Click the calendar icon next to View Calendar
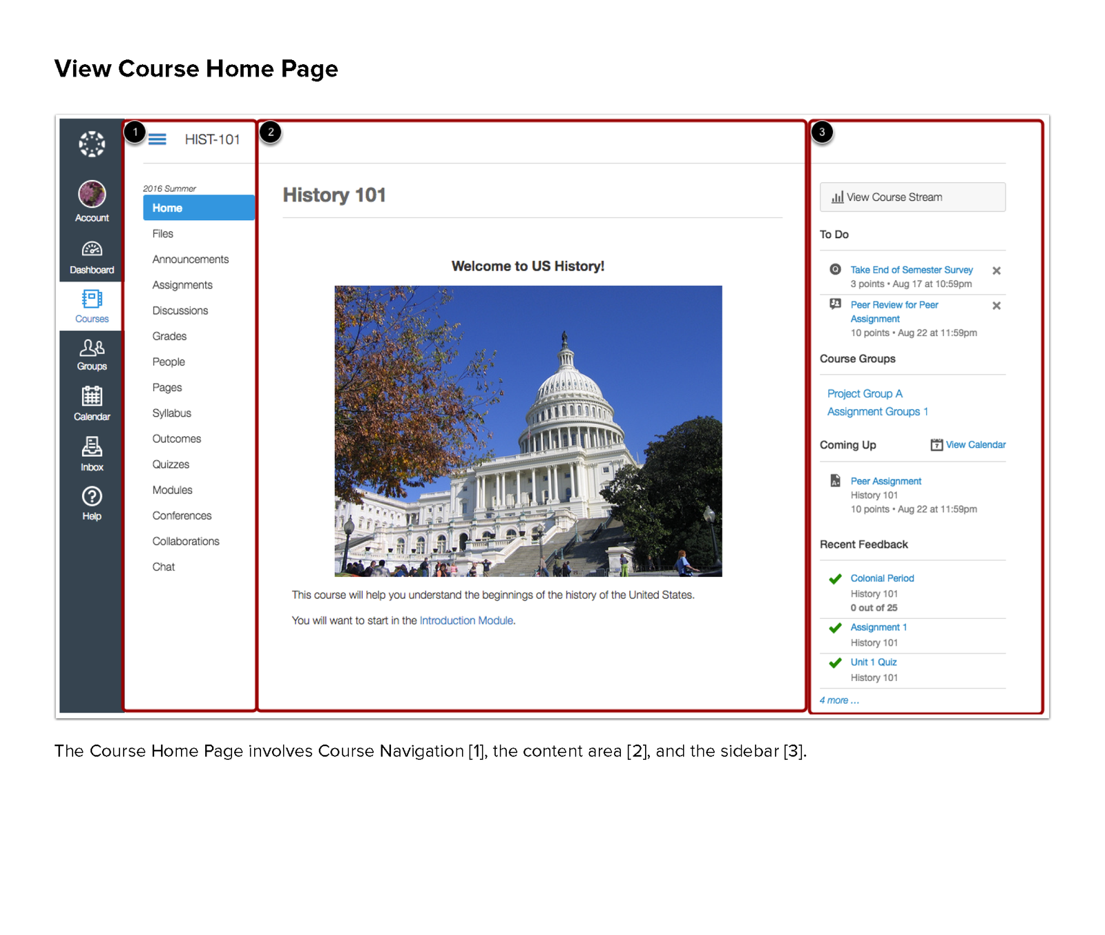 tap(936, 445)
